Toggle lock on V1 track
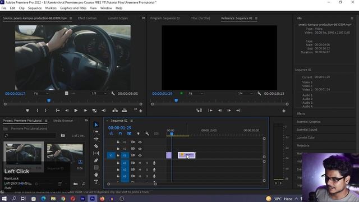Viewport: 359px width, 202px height. coord(118,155)
